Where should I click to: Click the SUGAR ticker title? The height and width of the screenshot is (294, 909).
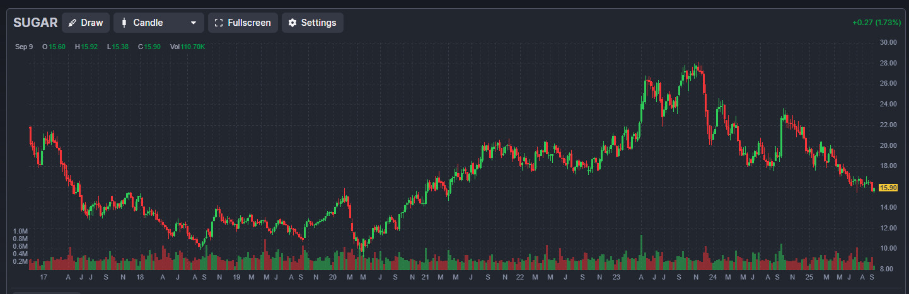point(35,23)
